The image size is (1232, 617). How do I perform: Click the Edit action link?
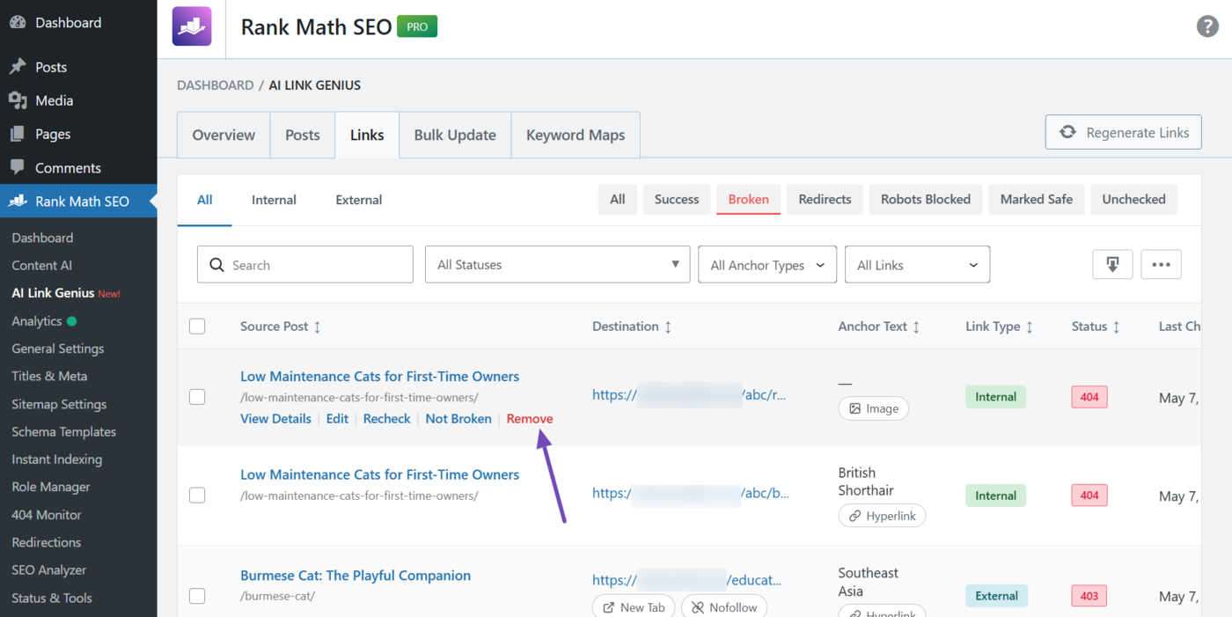click(337, 419)
